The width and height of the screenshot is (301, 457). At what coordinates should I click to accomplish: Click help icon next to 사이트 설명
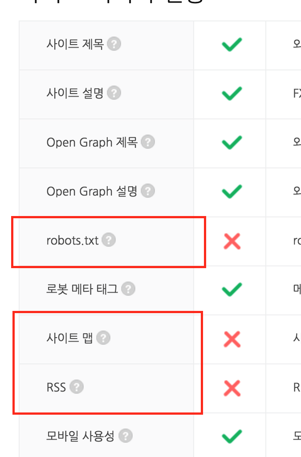[114, 93]
